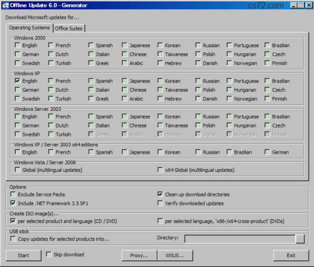The image size is (314, 267).
Task: Enable Polish for Windows Server 2003
Action: [198, 125]
